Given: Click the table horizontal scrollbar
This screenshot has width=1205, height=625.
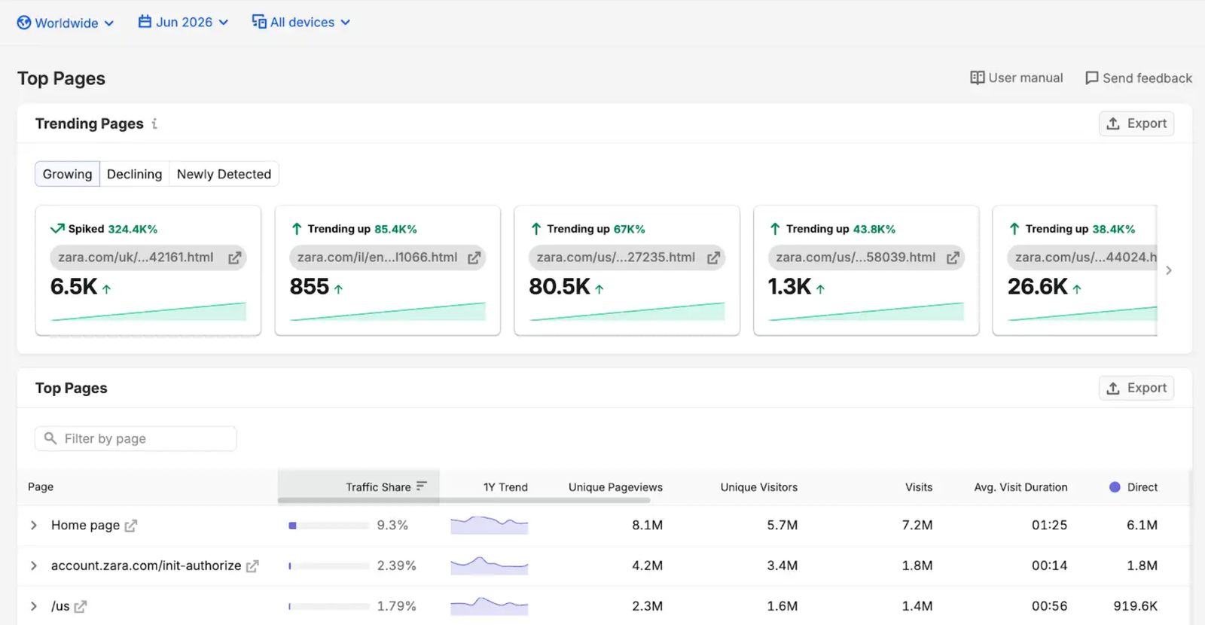Looking at the screenshot, I should pyautogui.click(x=464, y=500).
